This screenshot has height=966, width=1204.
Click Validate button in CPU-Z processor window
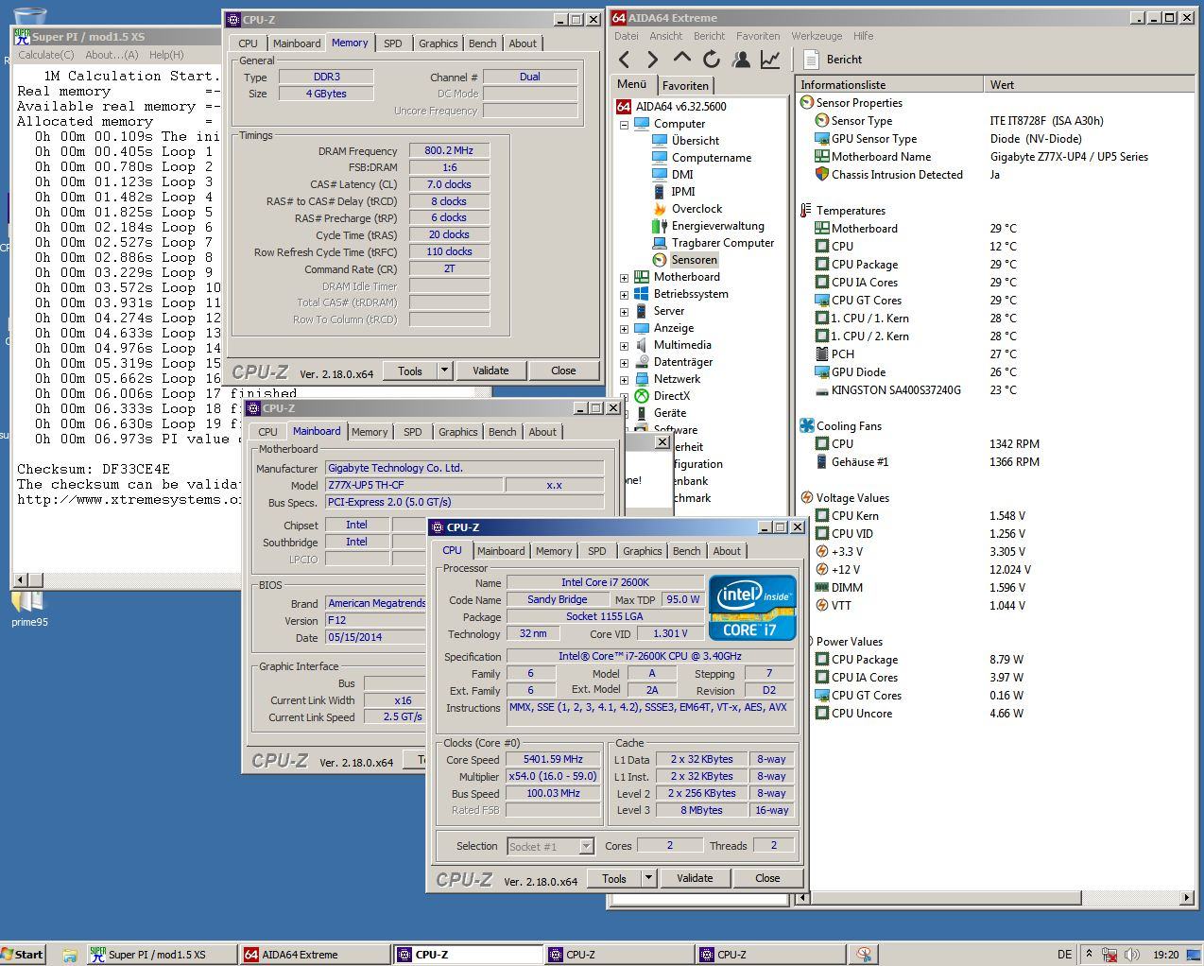[694, 878]
